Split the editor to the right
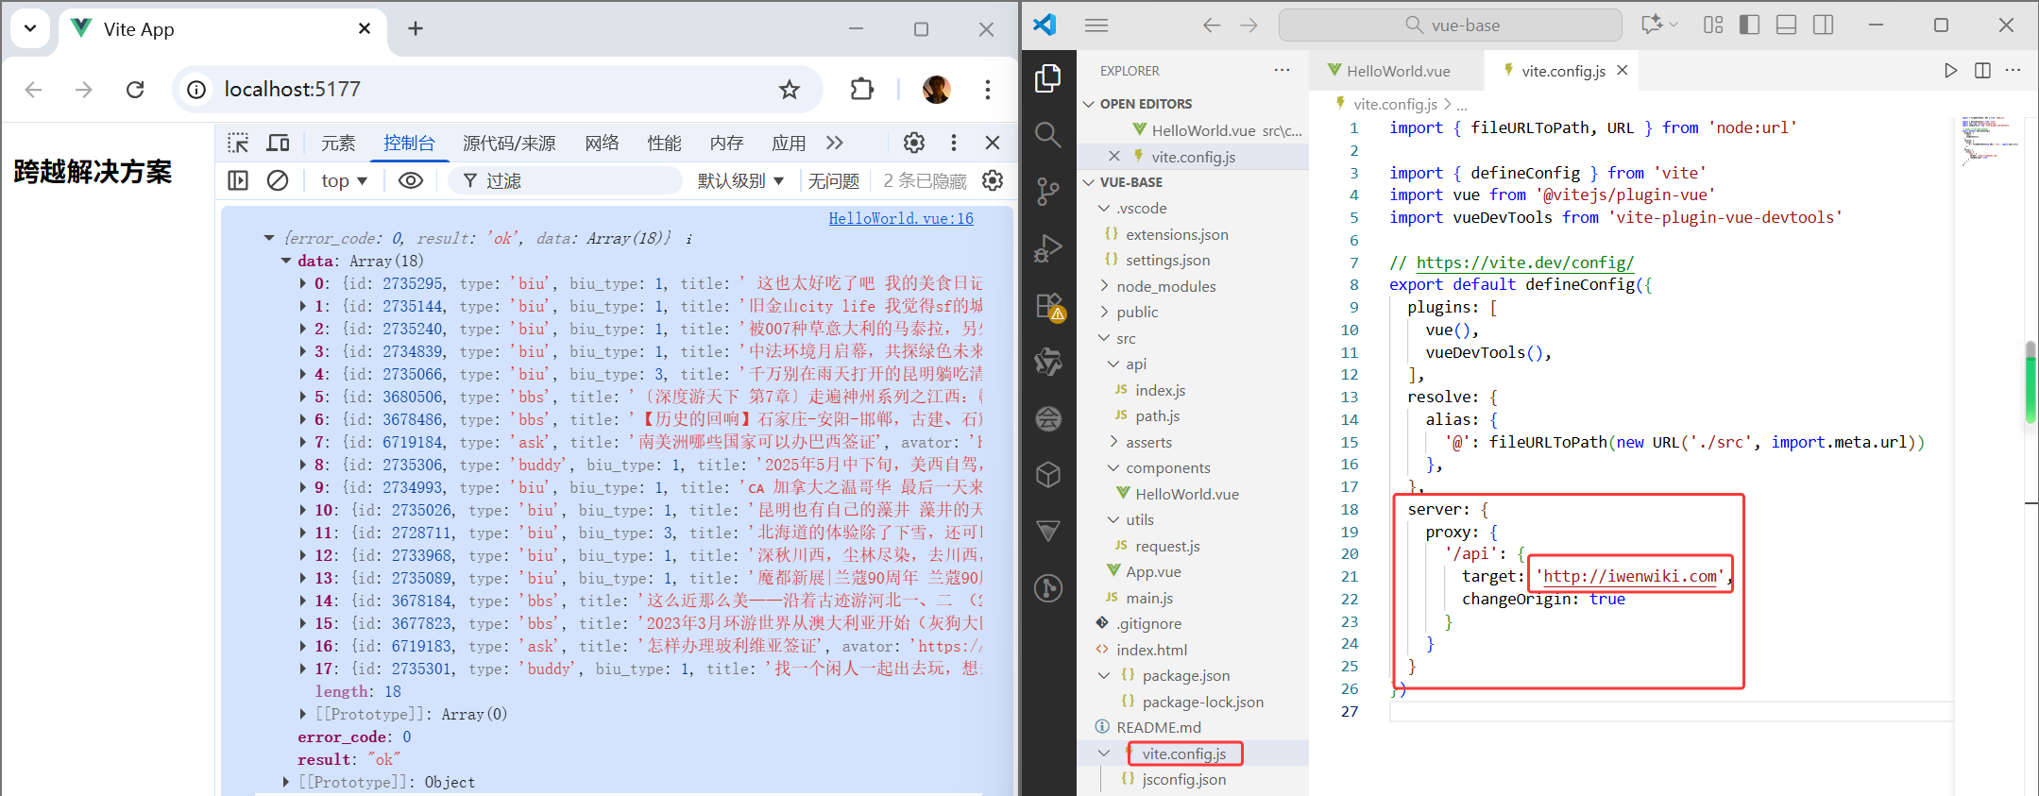2039x796 pixels. pos(1982,71)
